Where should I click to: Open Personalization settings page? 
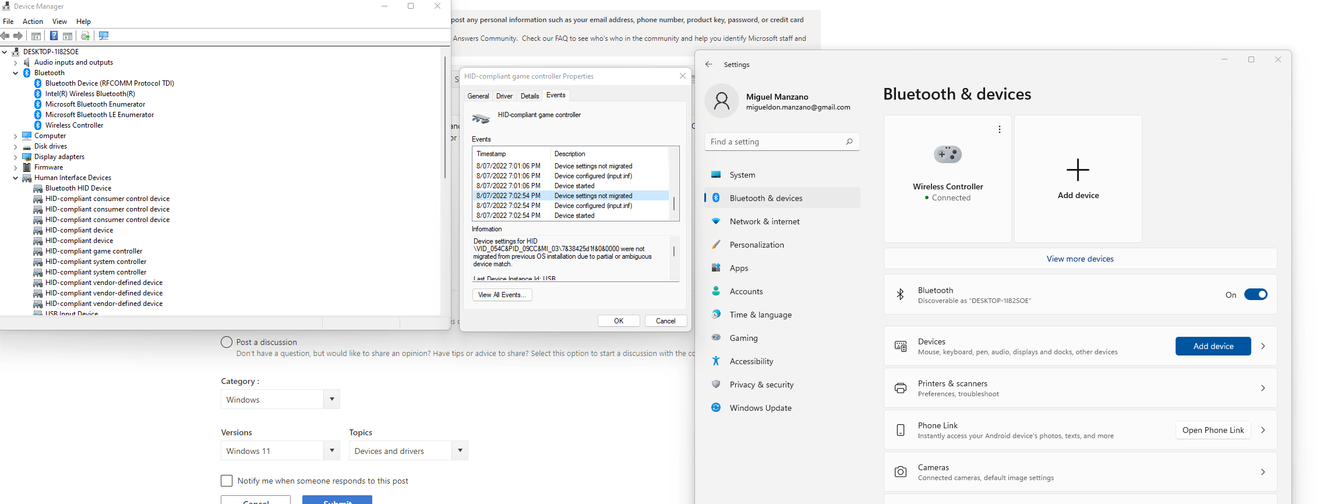click(782, 245)
